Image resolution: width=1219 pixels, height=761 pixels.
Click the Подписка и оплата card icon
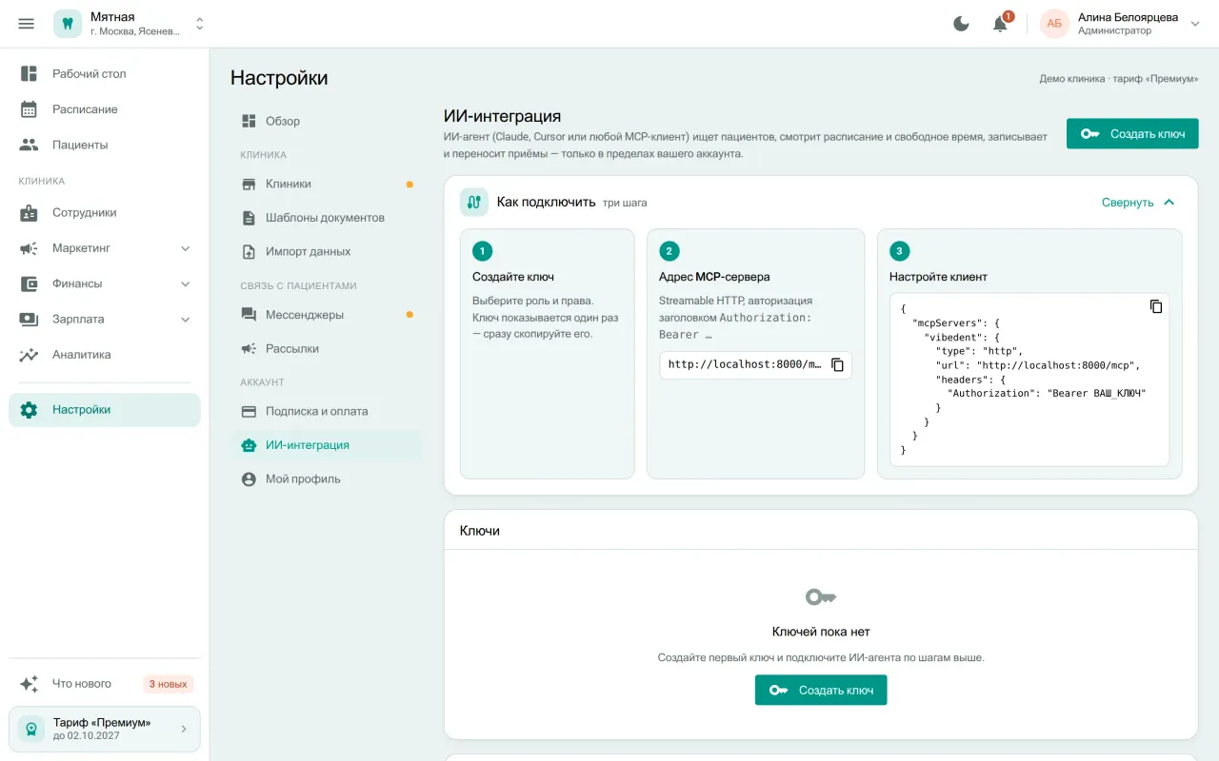[250, 412]
